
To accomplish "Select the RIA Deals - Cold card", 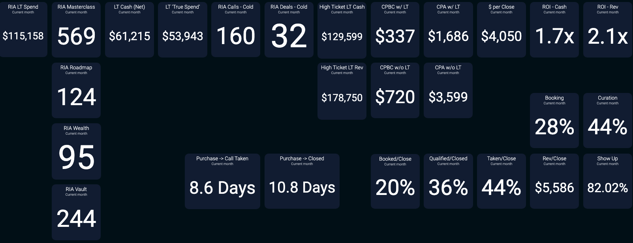I will pos(289,30).
